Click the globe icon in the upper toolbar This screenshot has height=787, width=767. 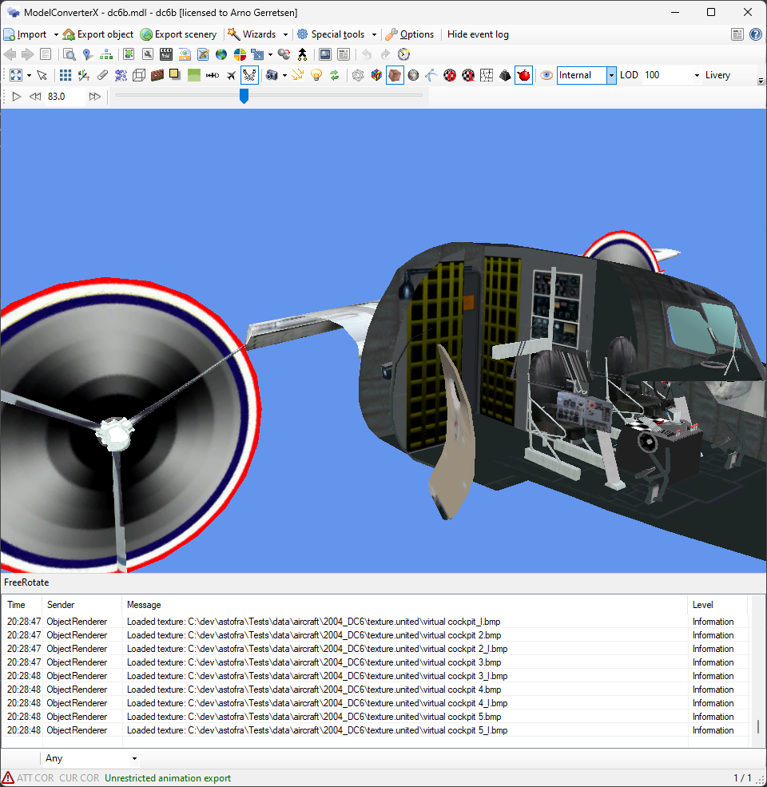pos(221,54)
